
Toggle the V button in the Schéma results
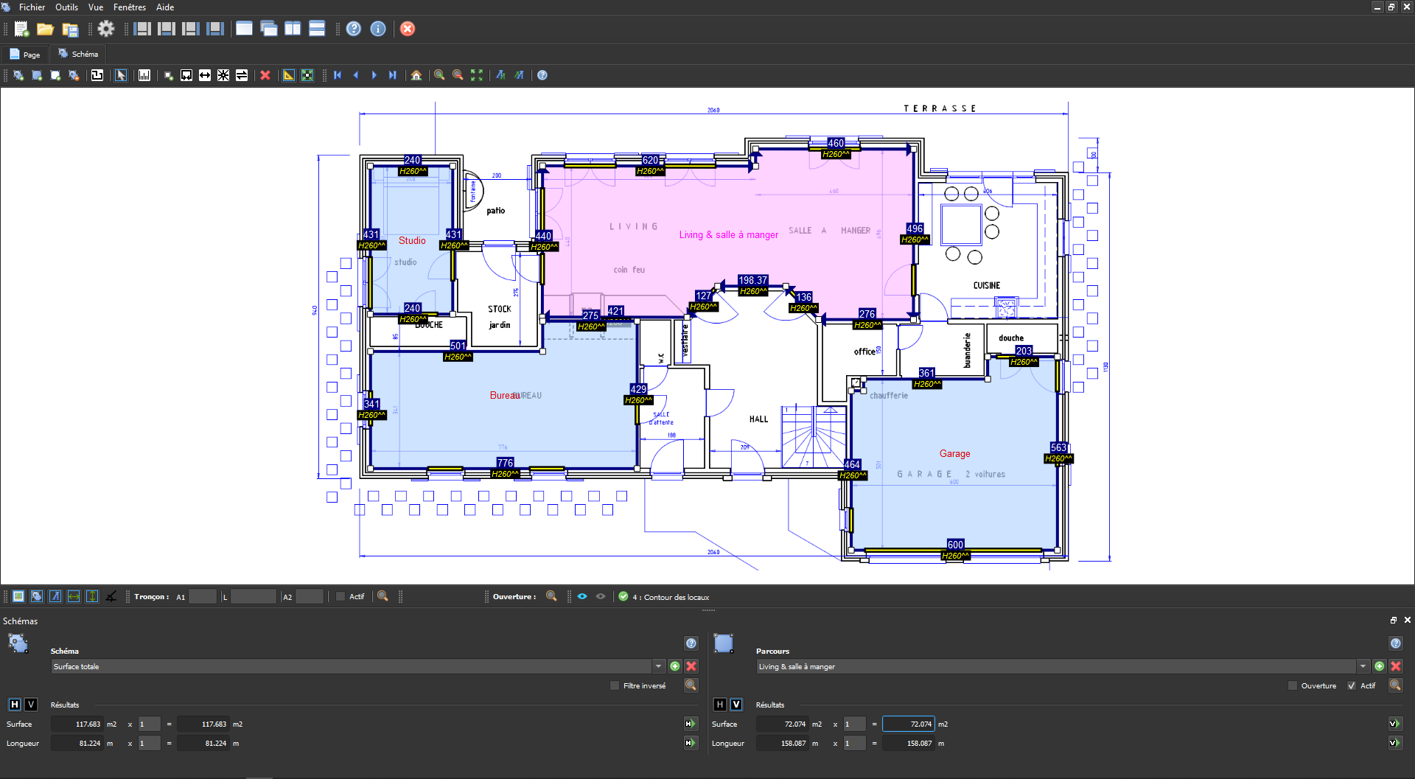click(x=31, y=705)
